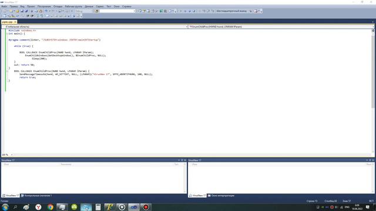Image resolution: width=376 pixels, height=211 pixels.
Task: Click the ENG language indicator
Action: point(347,207)
